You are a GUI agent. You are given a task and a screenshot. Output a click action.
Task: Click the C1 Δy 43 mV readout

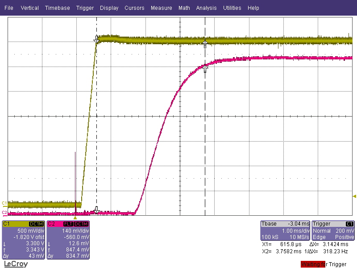point(24,256)
